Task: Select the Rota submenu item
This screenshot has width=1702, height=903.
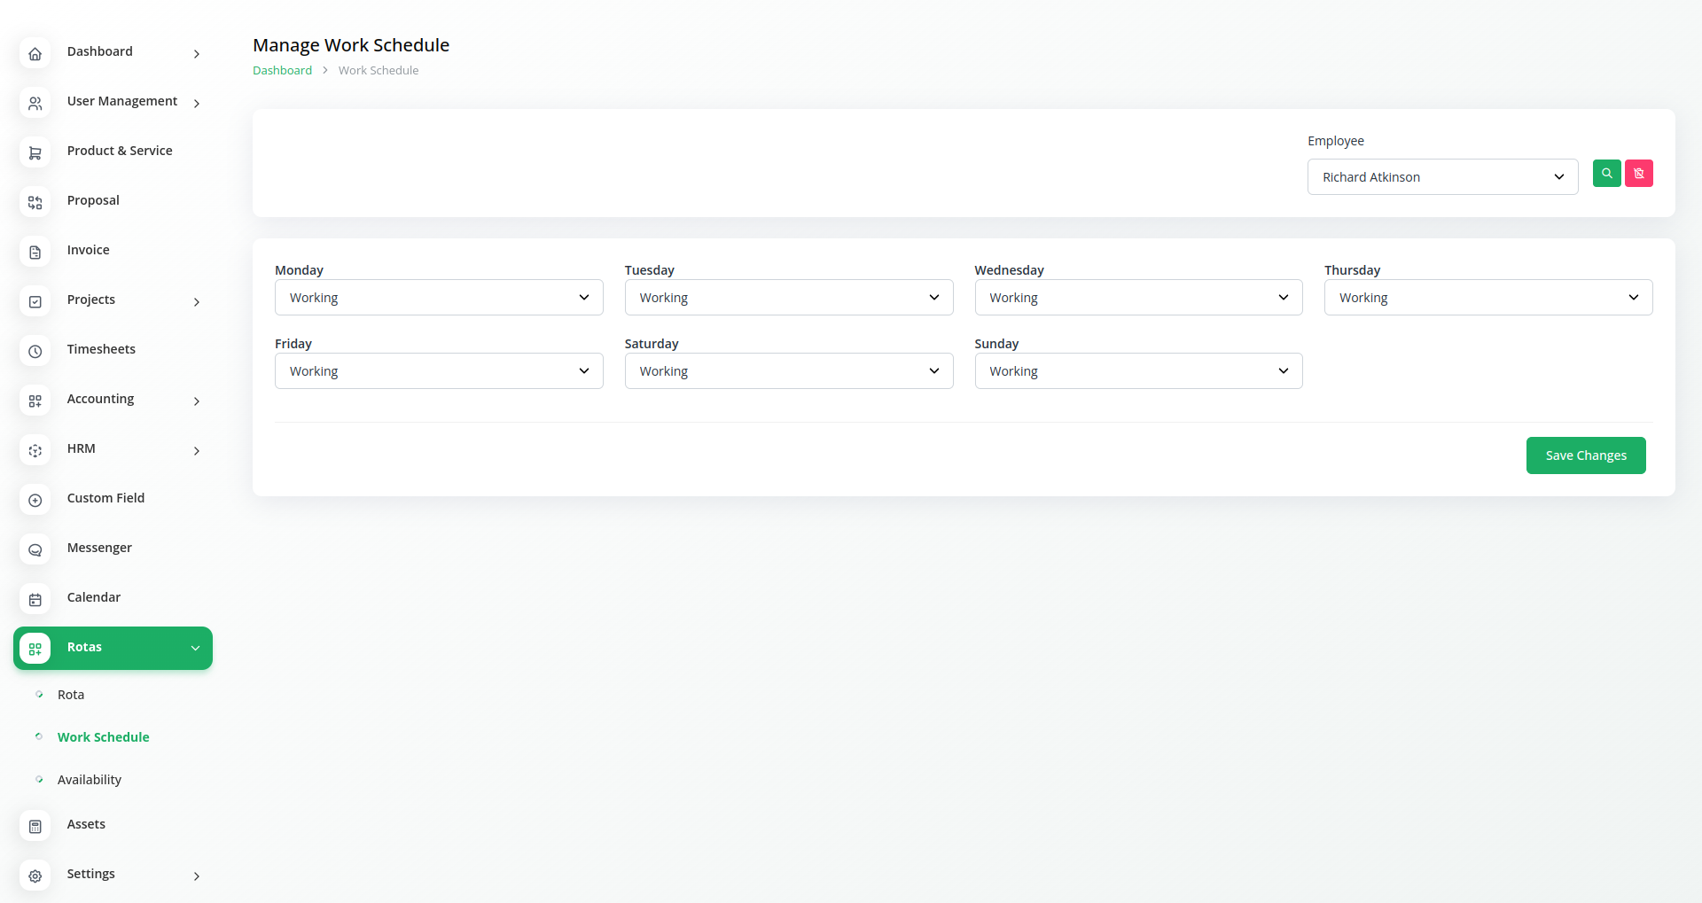Action: coord(71,695)
